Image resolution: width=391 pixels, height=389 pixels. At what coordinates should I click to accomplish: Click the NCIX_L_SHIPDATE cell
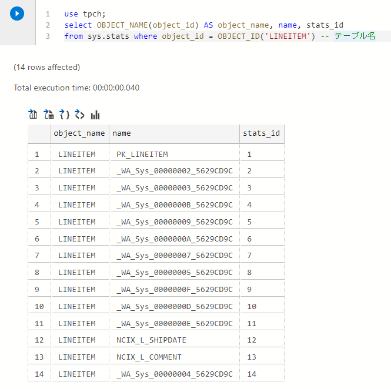(174, 340)
